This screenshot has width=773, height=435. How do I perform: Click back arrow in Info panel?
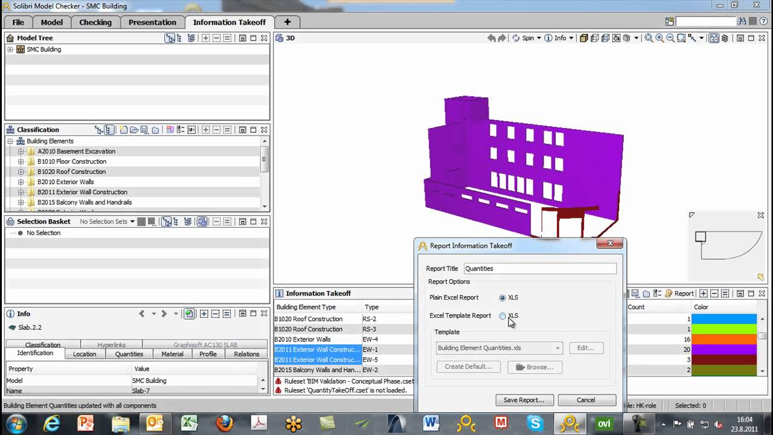142,314
